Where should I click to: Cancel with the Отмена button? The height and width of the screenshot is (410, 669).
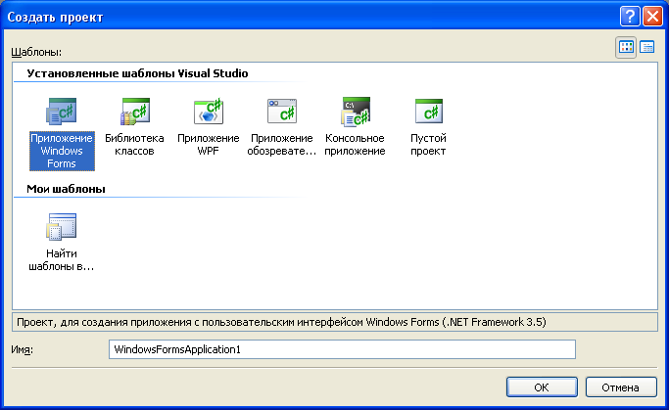tap(621, 387)
